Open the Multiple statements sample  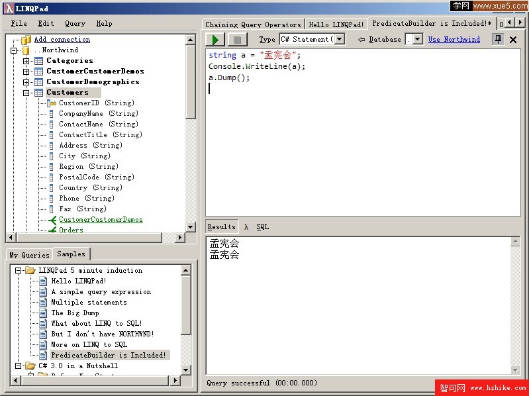[x=89, y=303]
